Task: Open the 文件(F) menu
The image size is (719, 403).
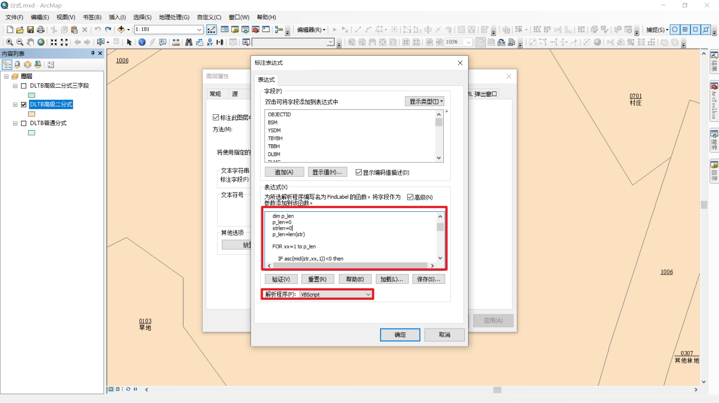Action: tap(14, 17)
